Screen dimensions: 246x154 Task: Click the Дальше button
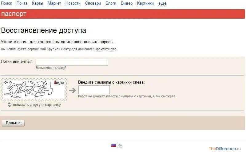(x=13, y=123)
